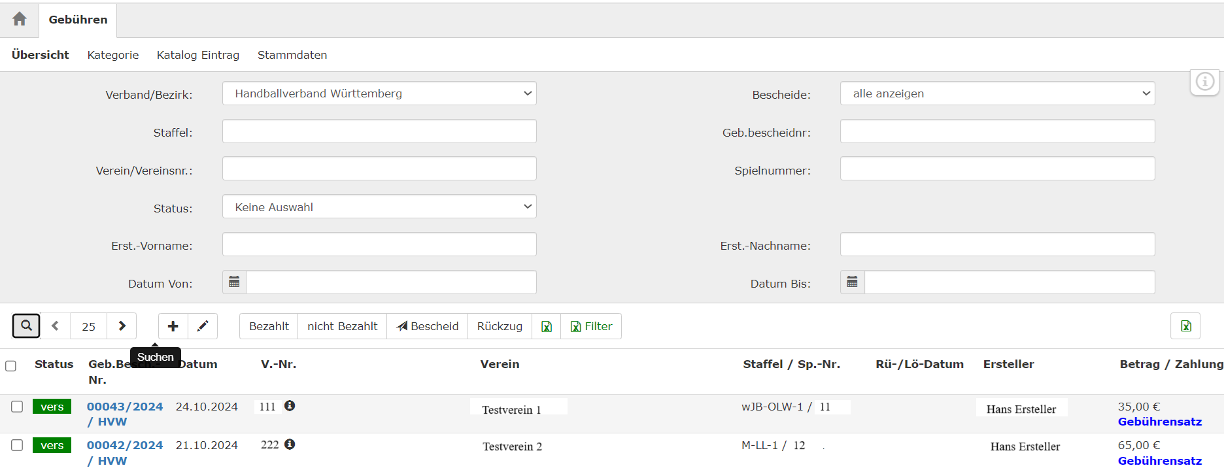Add new fee with plus icon
This screenshot has width=1224, height=470.
click(173, 326)
